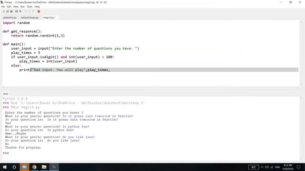
Task: Click the Debug current script icon
Action: (x=20, y=11)
